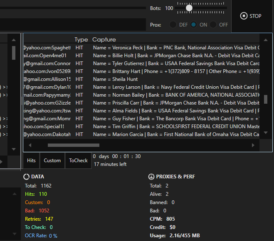Sort by the Capture column header
The height and width of the screenshot is (241, 274).
point(104,39)
